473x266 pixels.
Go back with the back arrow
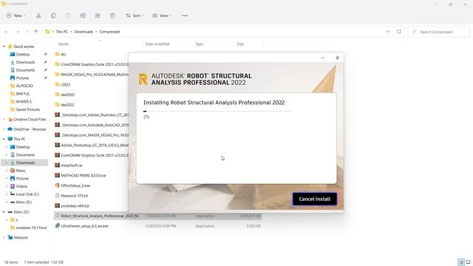click(x=7, y=32)
